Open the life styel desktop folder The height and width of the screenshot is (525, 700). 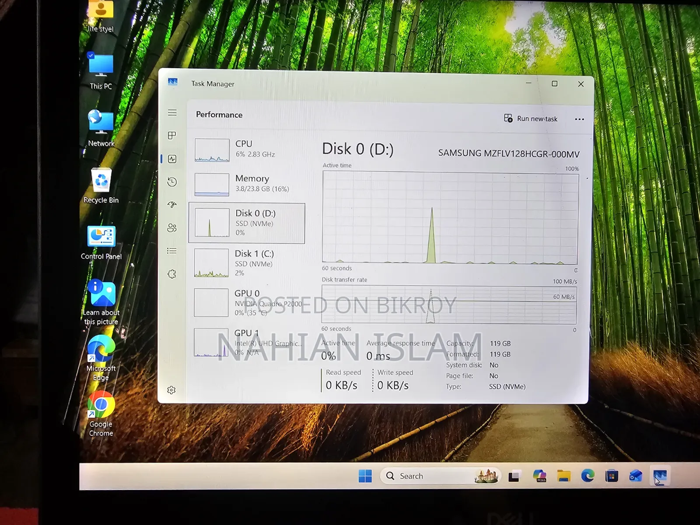[101, 17]
